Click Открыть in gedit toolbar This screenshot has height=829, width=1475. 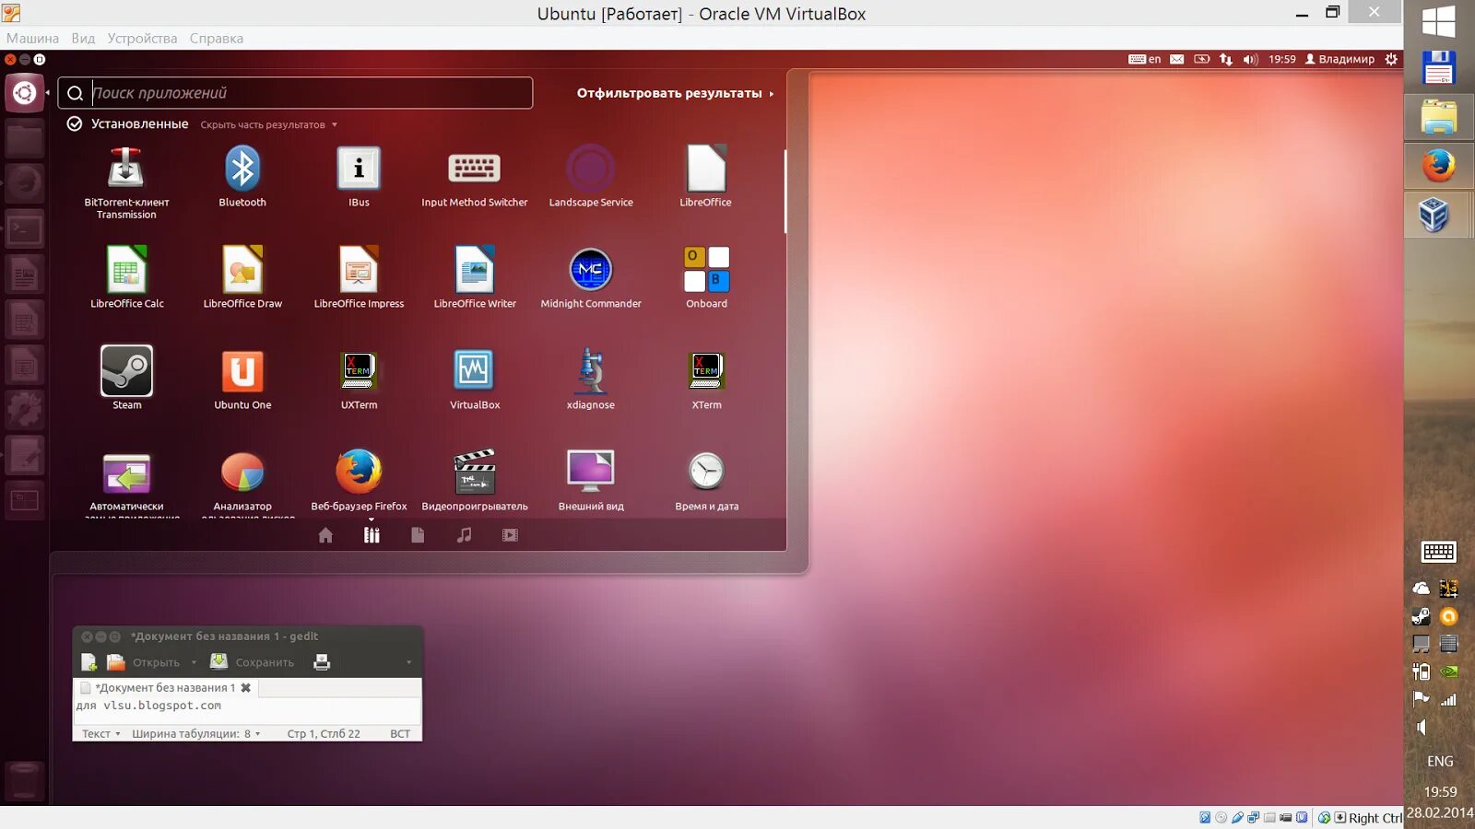pyautogui.click(x=144, y=662)
